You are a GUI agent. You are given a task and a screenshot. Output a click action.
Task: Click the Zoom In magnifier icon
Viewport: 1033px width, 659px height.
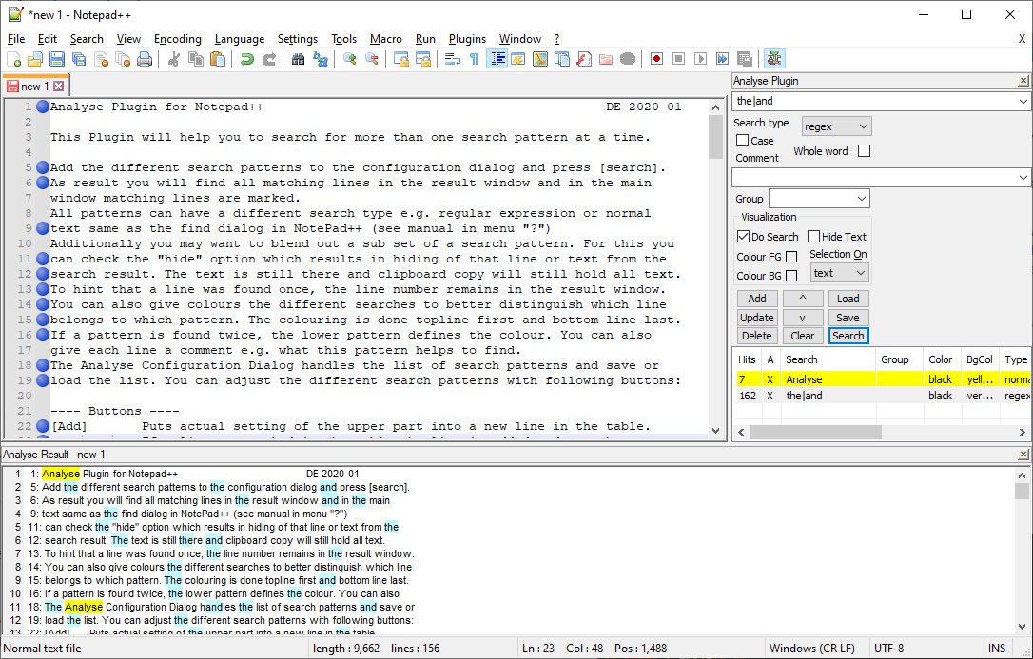[350, 59]
